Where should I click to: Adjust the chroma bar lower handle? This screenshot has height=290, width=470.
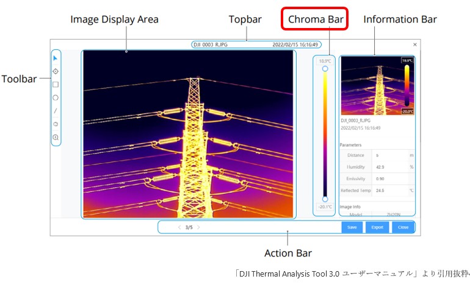325,199
